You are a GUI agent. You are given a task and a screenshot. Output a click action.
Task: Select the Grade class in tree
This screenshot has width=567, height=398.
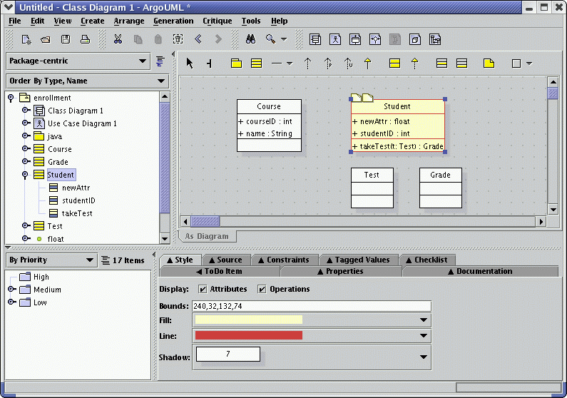[x=58, y=162]
